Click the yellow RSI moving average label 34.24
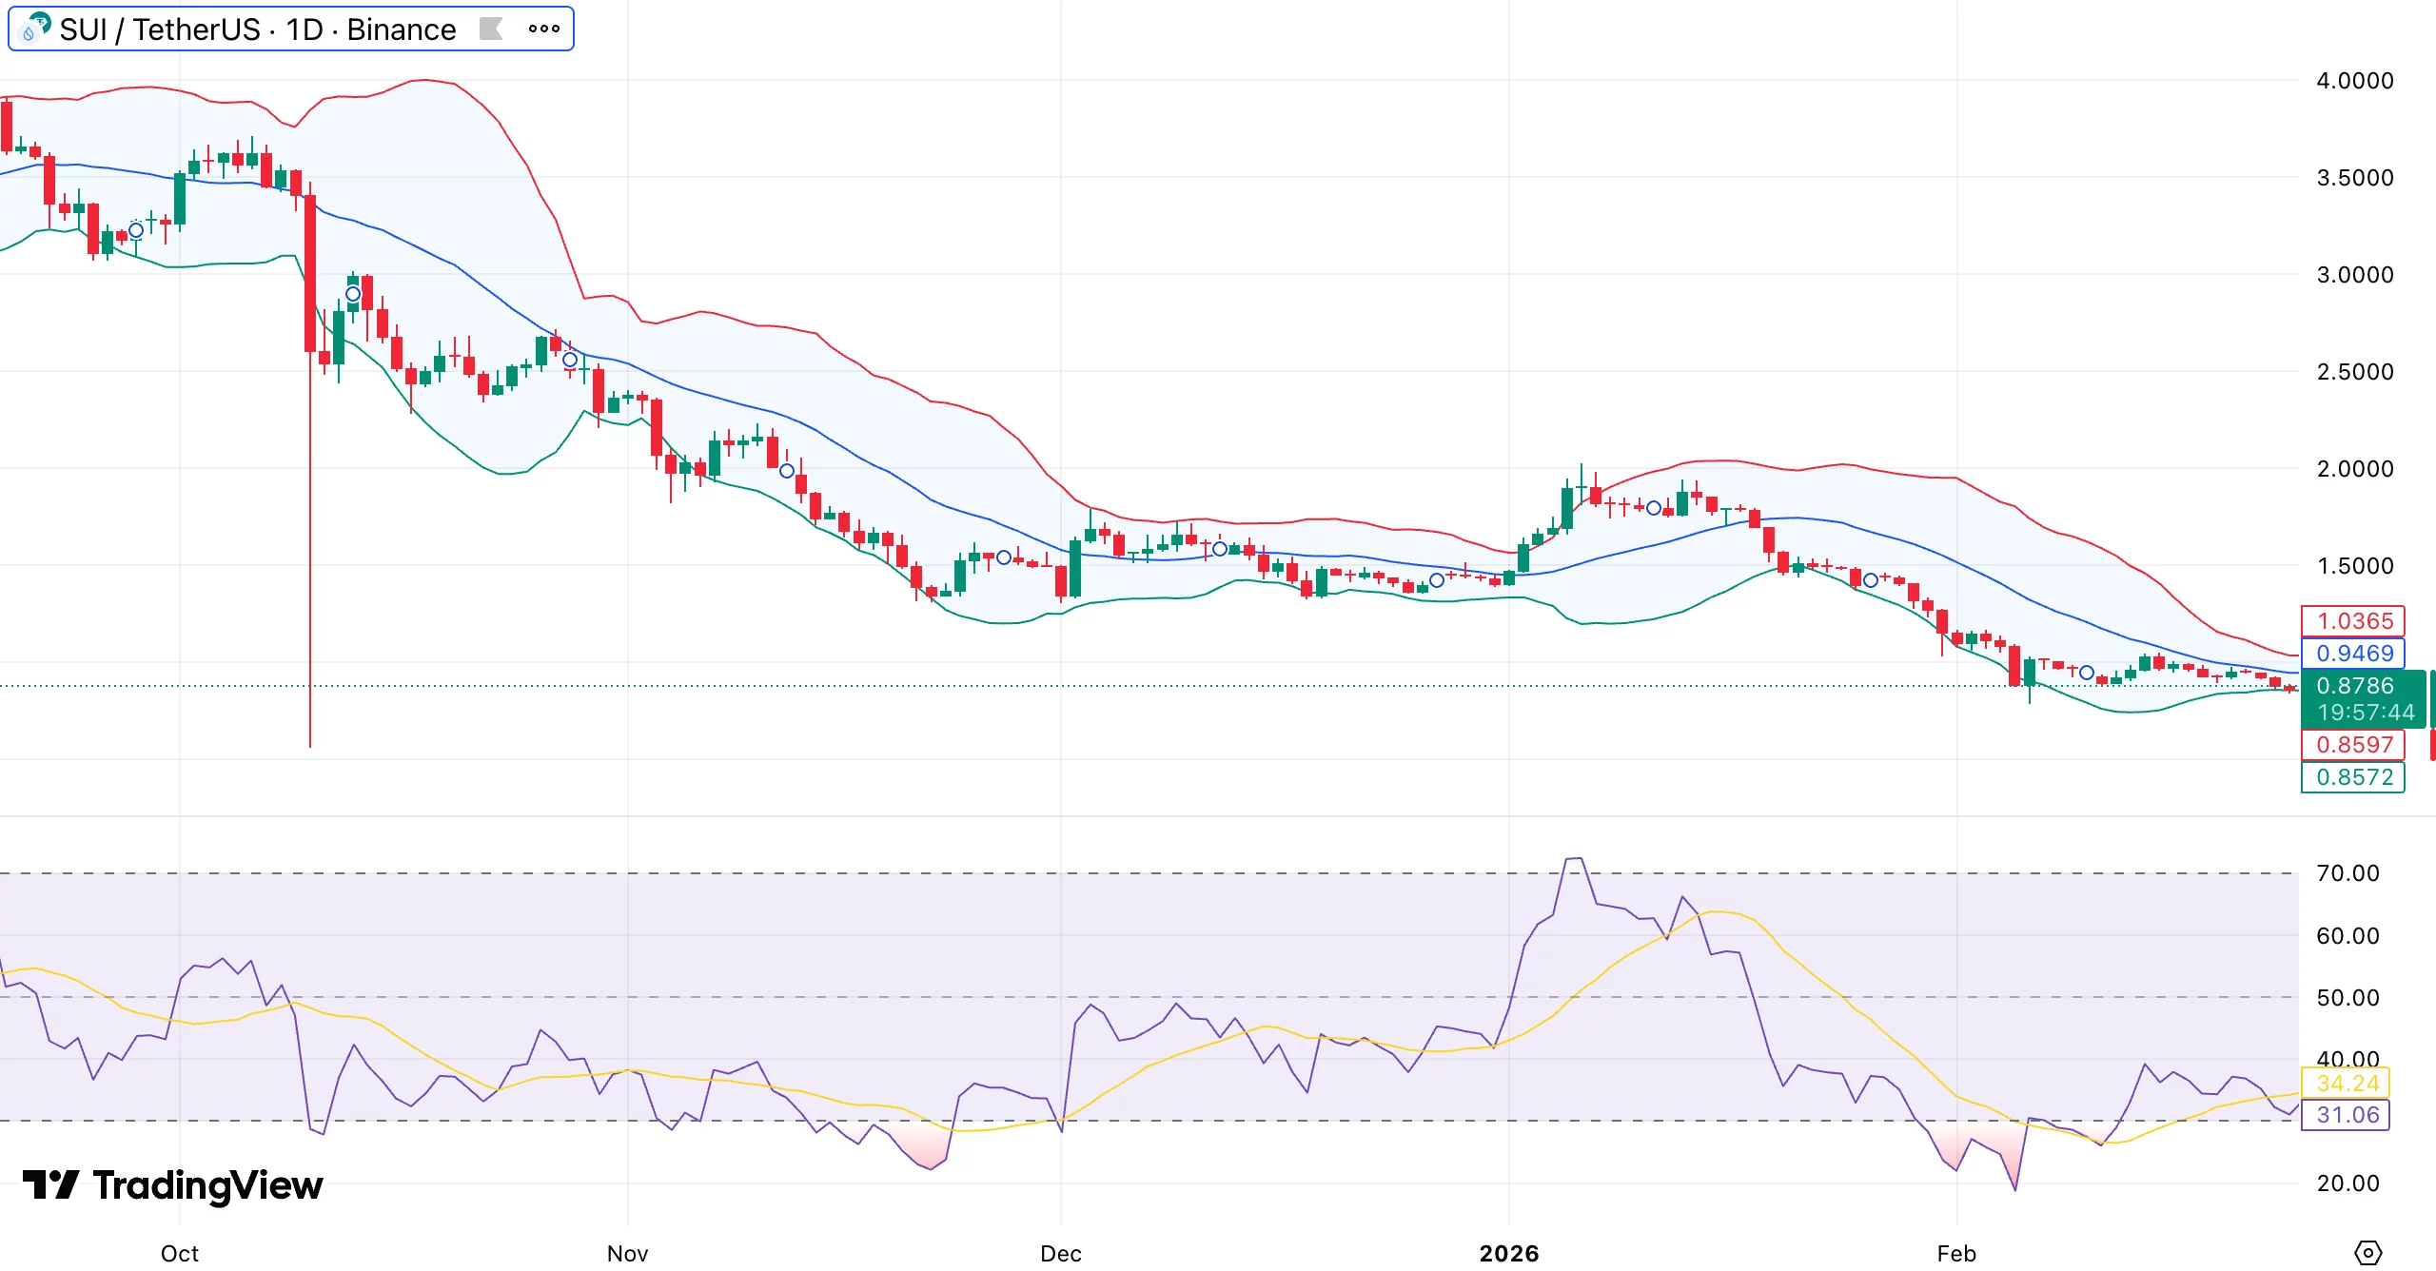 tap(2346, 1082)
